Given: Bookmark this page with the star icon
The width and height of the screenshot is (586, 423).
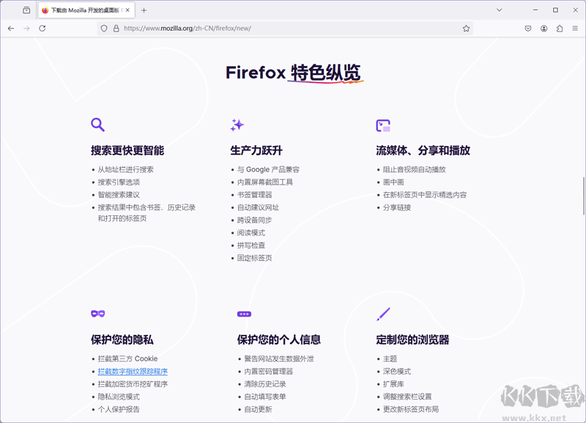Looking at the screenshot, I should 467,28.
